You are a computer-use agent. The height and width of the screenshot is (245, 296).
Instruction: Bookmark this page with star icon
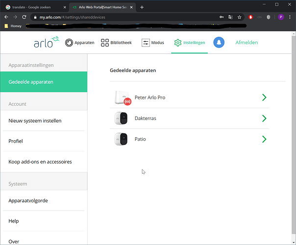point(239,17)
